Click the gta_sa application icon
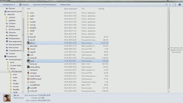 (28, 43)
